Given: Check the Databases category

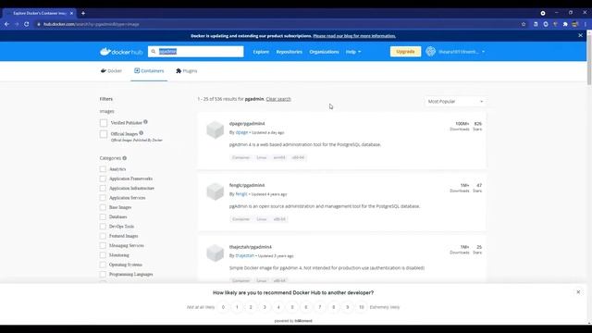Looking at the screenshot, I should 103,216.
